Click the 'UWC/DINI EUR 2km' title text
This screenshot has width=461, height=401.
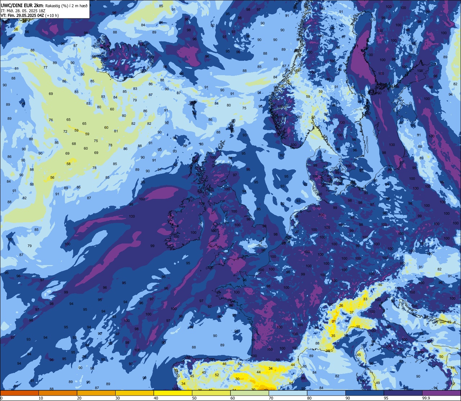tap(22, 5)
